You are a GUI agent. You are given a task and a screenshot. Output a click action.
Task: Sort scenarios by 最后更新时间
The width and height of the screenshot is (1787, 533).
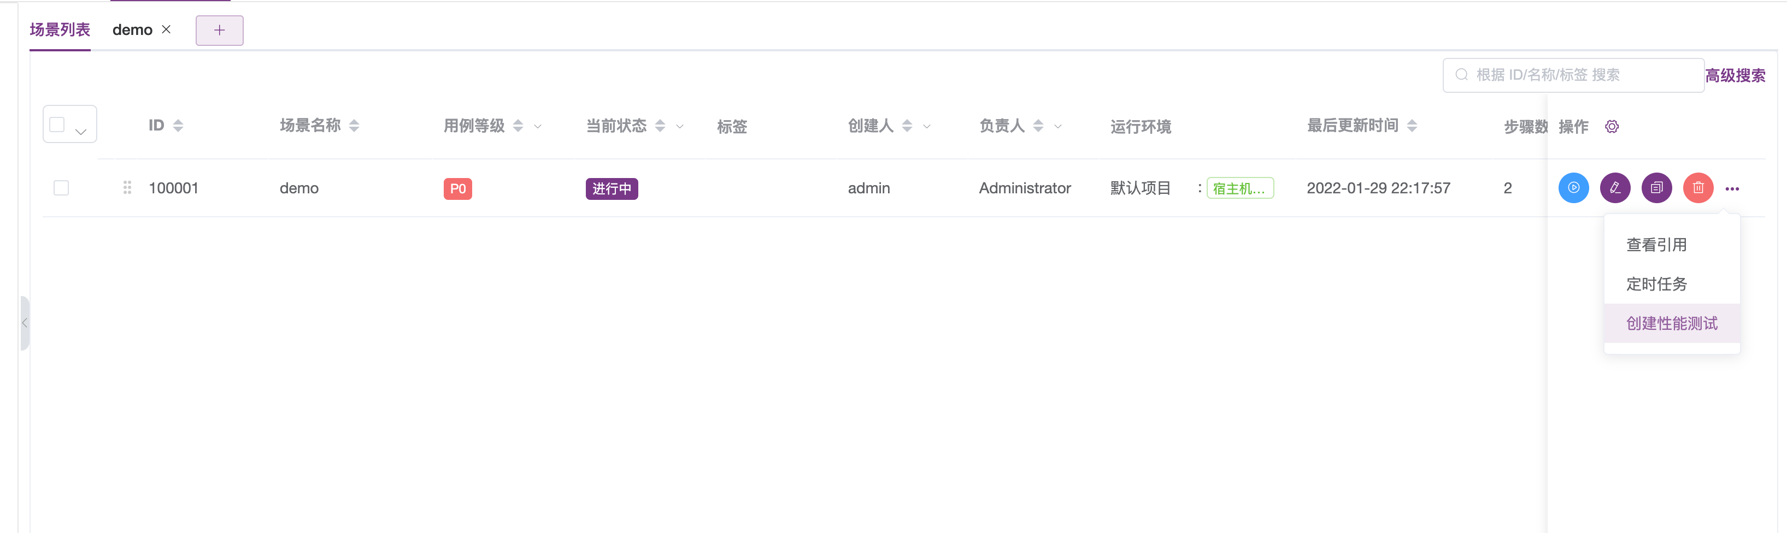point(1413,126)
